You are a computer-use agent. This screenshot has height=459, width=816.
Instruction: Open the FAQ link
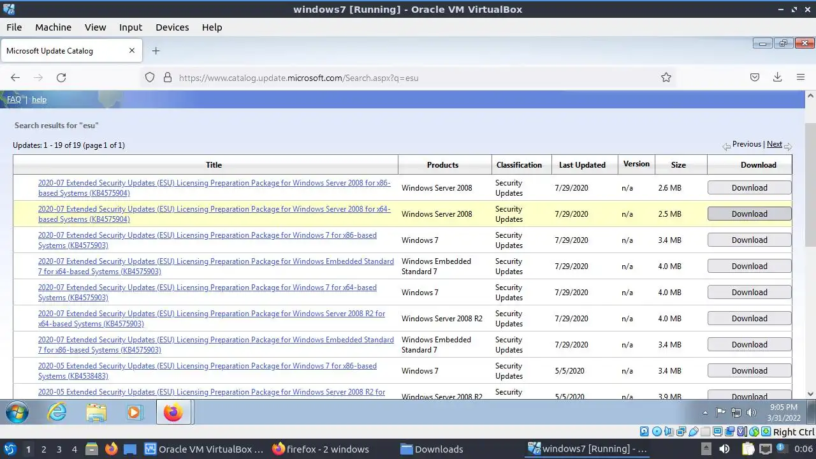pos(13,99)
